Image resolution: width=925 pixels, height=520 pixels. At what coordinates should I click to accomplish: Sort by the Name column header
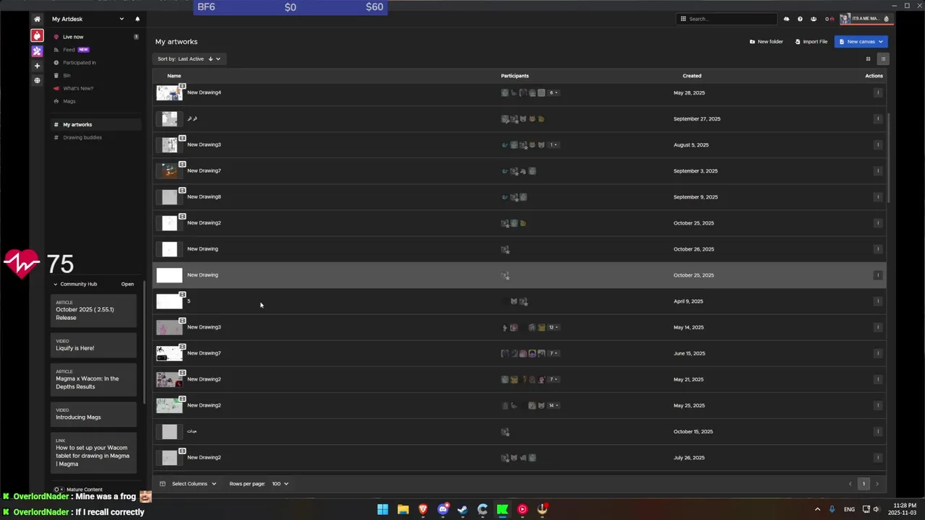[174, 76]
